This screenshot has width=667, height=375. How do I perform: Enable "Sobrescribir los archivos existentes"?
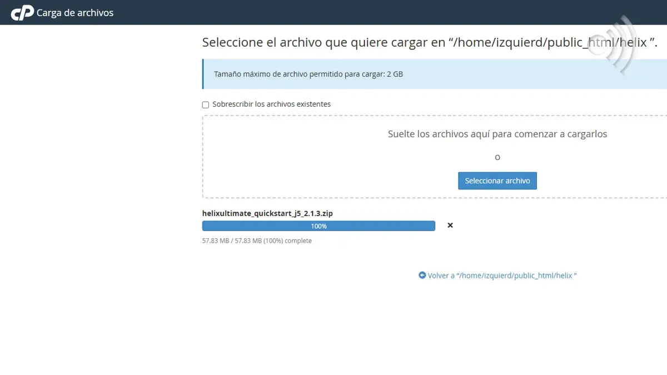(x=205, y=104)
